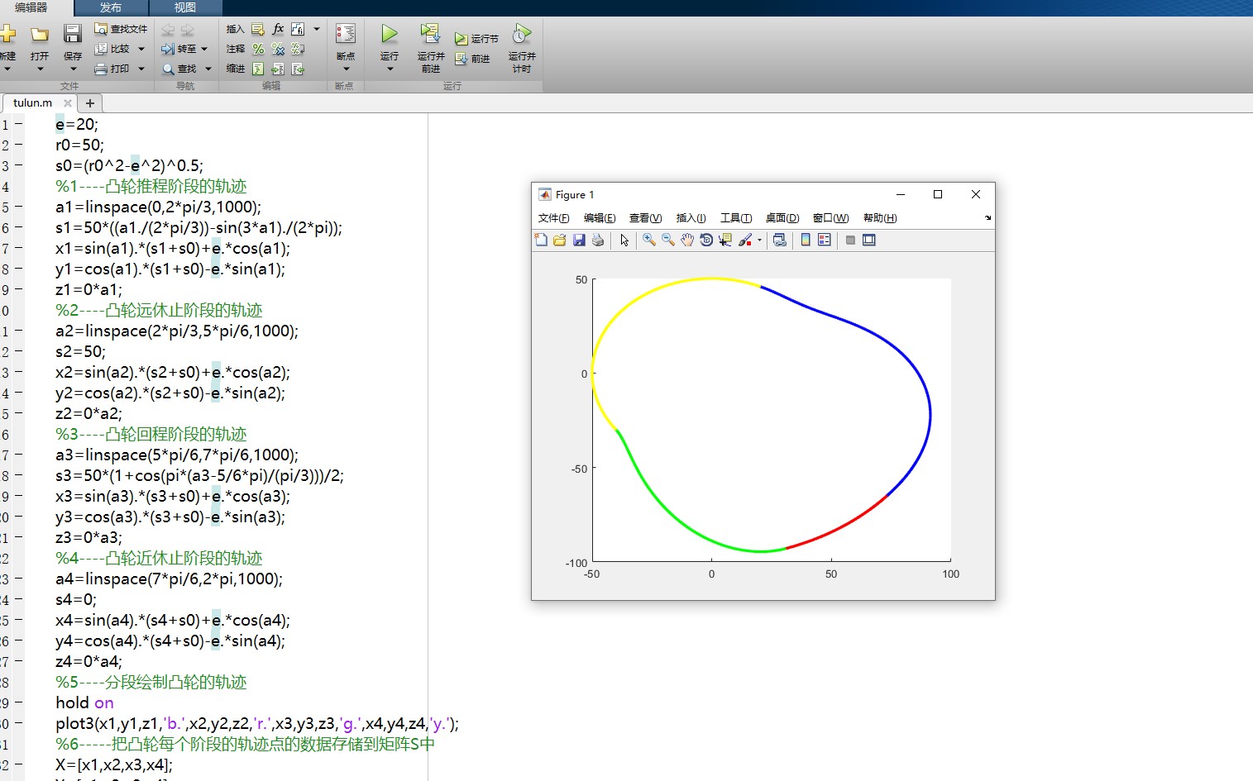
Task: Toggle the zoom in tool in Figure 1
Action: [649, 240]
